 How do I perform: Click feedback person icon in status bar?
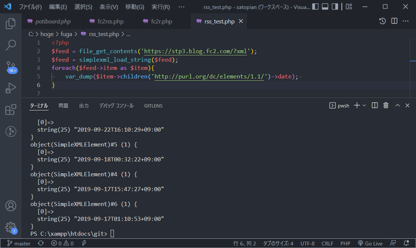pos(393,243)
